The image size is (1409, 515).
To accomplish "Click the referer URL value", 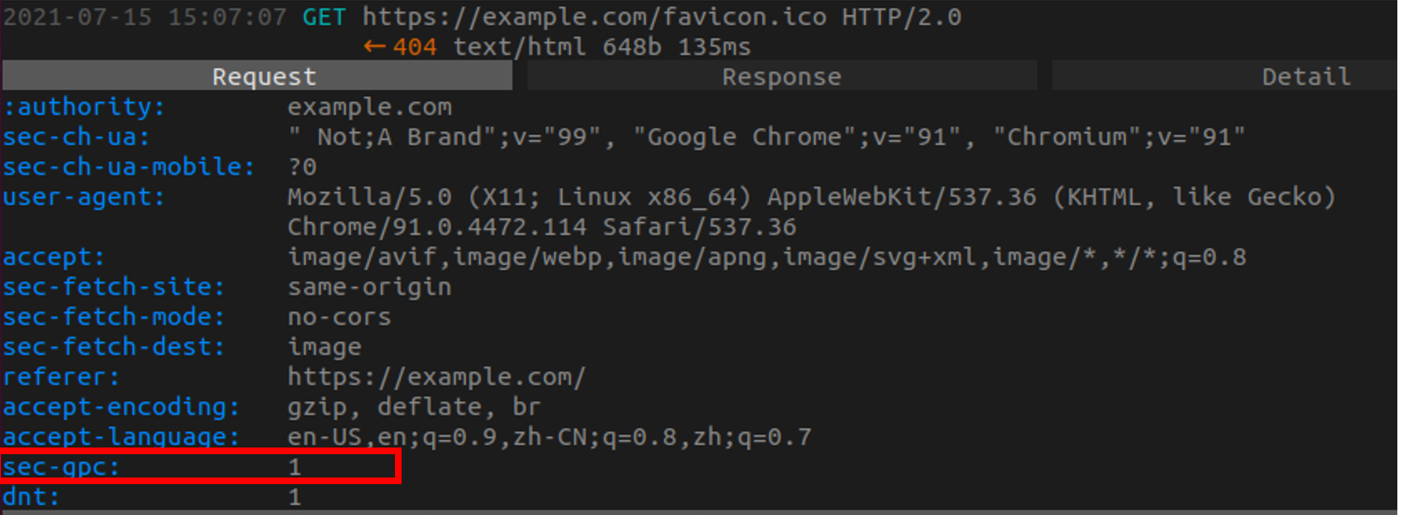I will [437, 377].
